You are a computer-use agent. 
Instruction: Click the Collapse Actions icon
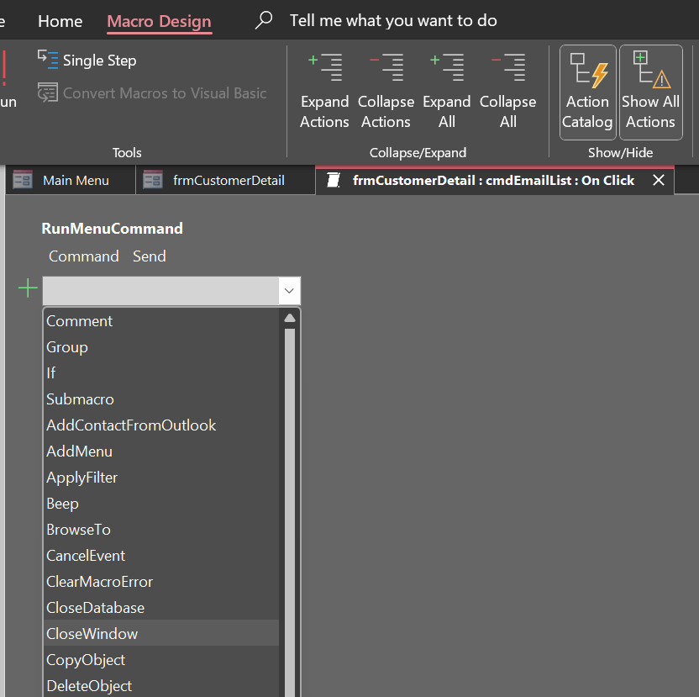point(386,68)
